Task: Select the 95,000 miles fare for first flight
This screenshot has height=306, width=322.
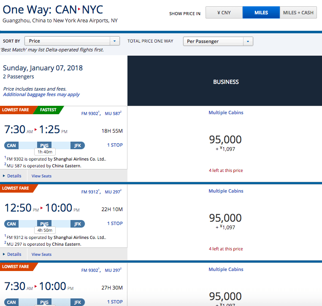Action: tap(225, 140)
